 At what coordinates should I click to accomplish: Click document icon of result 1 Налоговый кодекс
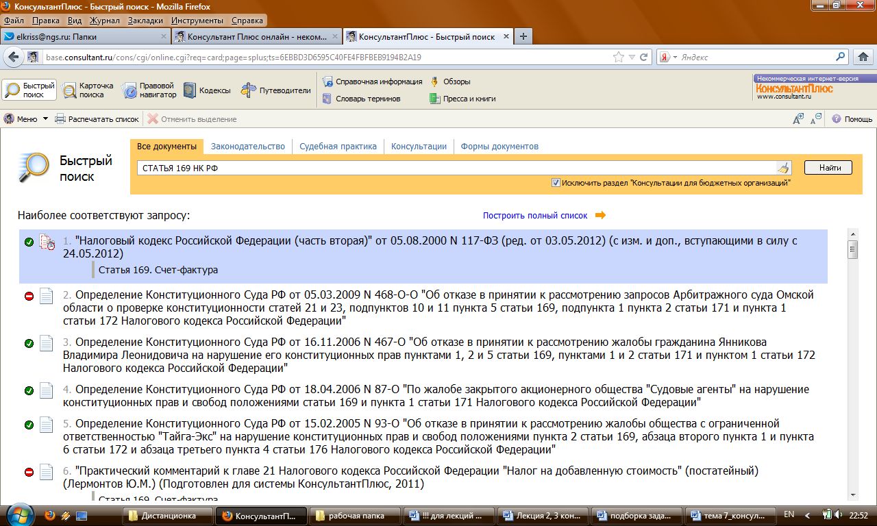[47, 242]
